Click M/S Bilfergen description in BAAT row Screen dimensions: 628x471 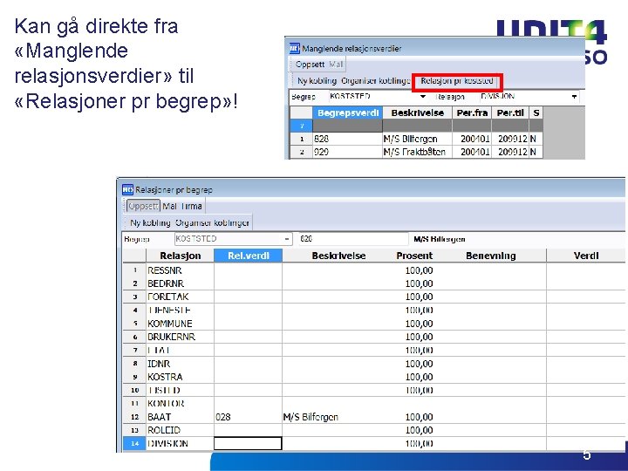point(311,417)
